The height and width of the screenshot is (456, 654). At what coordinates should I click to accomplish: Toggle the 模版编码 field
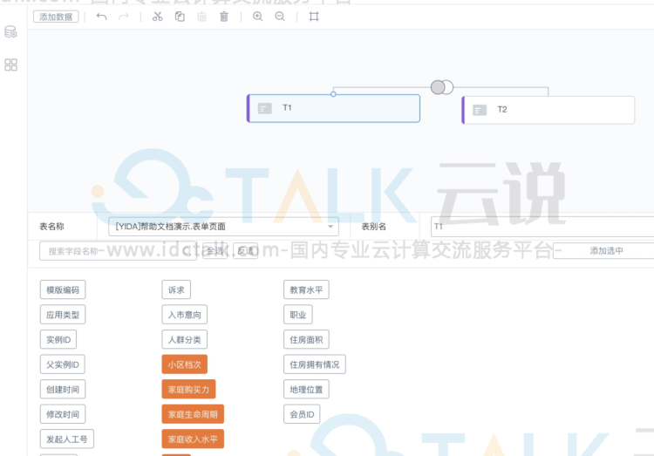[x=63, y=289]
